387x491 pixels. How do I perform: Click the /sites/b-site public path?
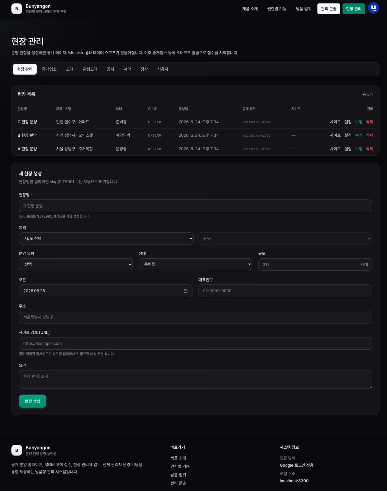tap(257, 136)
